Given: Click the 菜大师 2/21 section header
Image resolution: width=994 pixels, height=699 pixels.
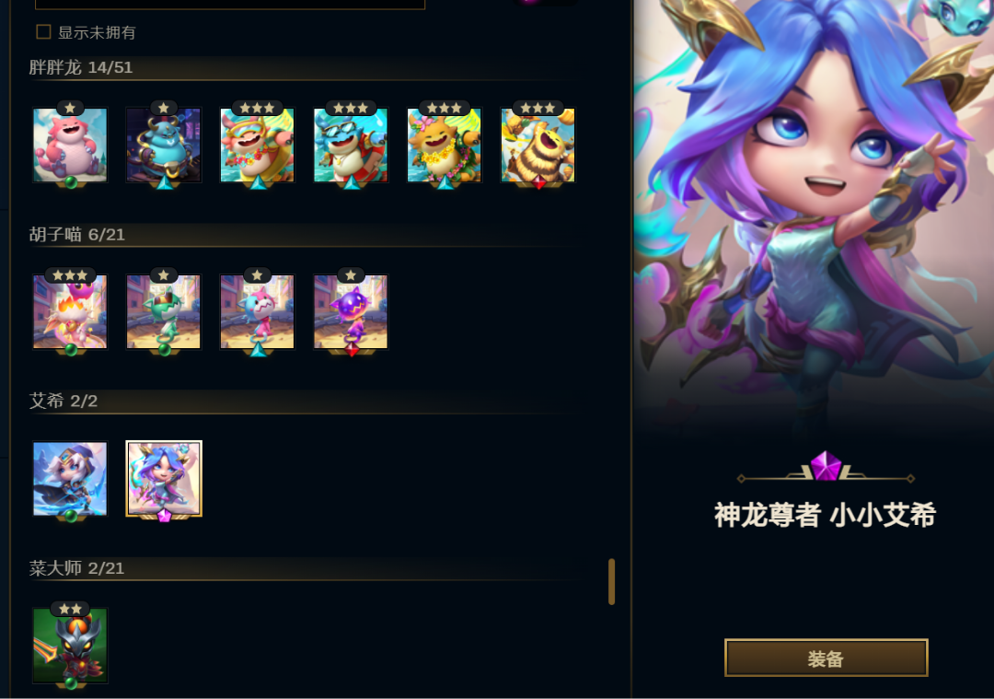Looking at the screenshot, I should (x=76, y=567).
